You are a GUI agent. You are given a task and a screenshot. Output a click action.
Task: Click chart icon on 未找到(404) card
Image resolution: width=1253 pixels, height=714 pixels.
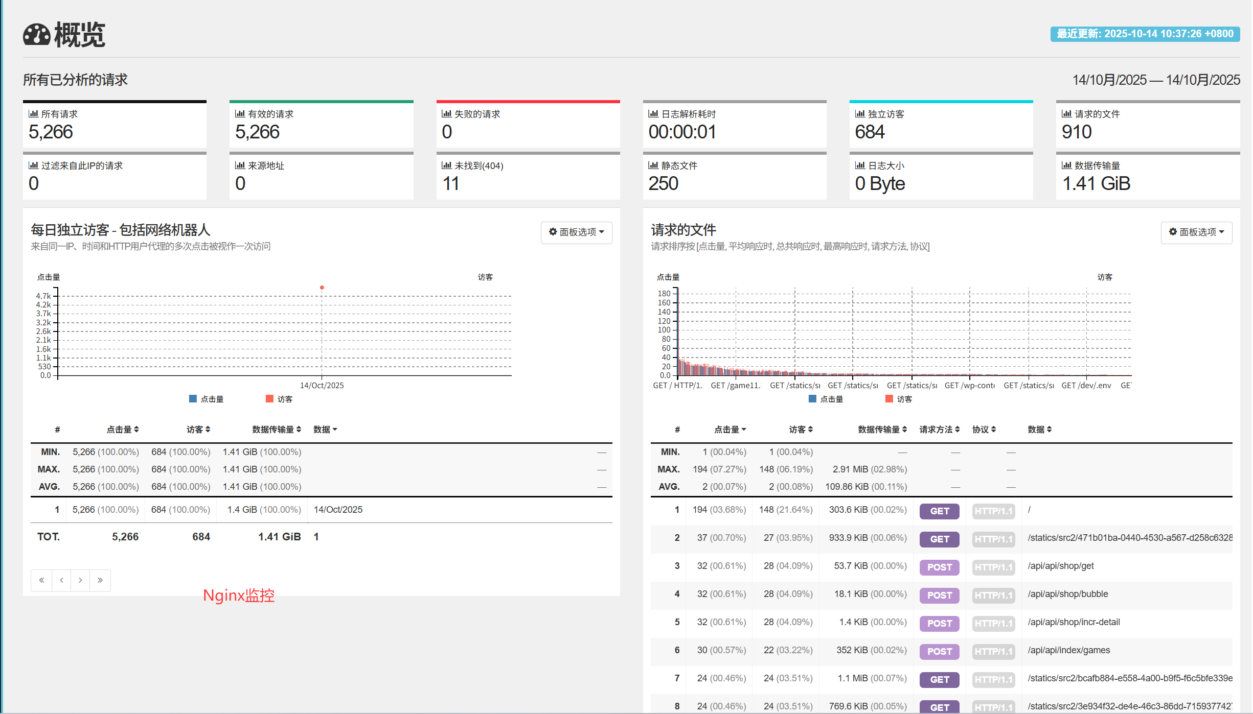click(446, 165)
